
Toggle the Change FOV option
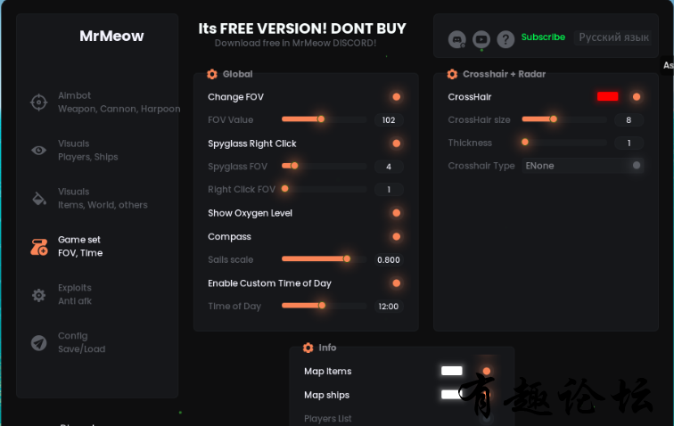[x=396, y=97]
